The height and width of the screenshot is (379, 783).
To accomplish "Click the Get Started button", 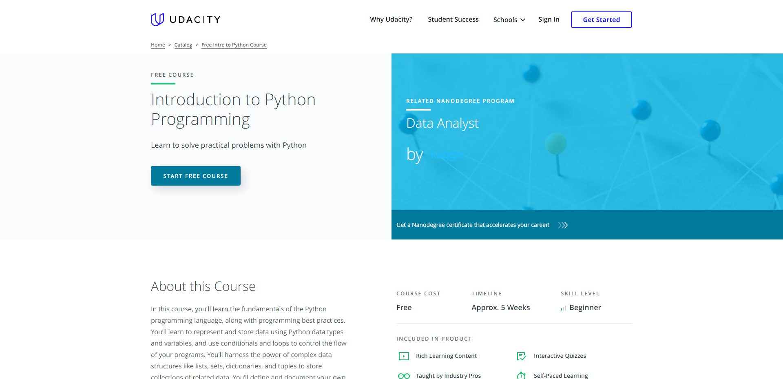I will [601, 19].
